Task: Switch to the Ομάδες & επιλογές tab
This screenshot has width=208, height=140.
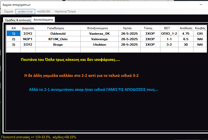Action: coord(17,20)
